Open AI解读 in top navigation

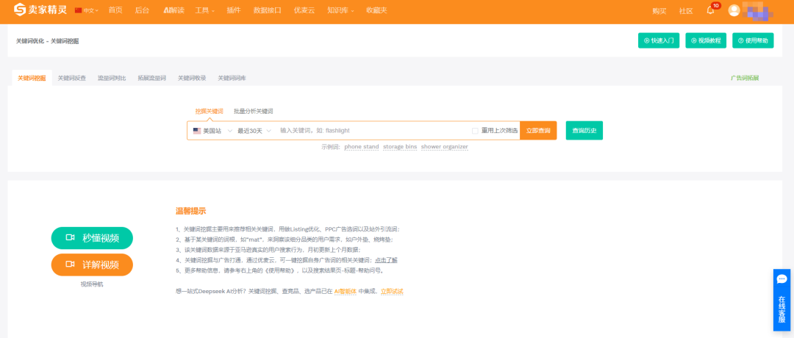click(x=174, y=10)
